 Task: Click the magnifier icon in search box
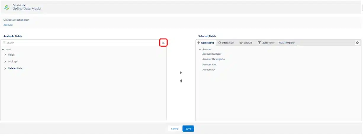[x=4, y=43]
